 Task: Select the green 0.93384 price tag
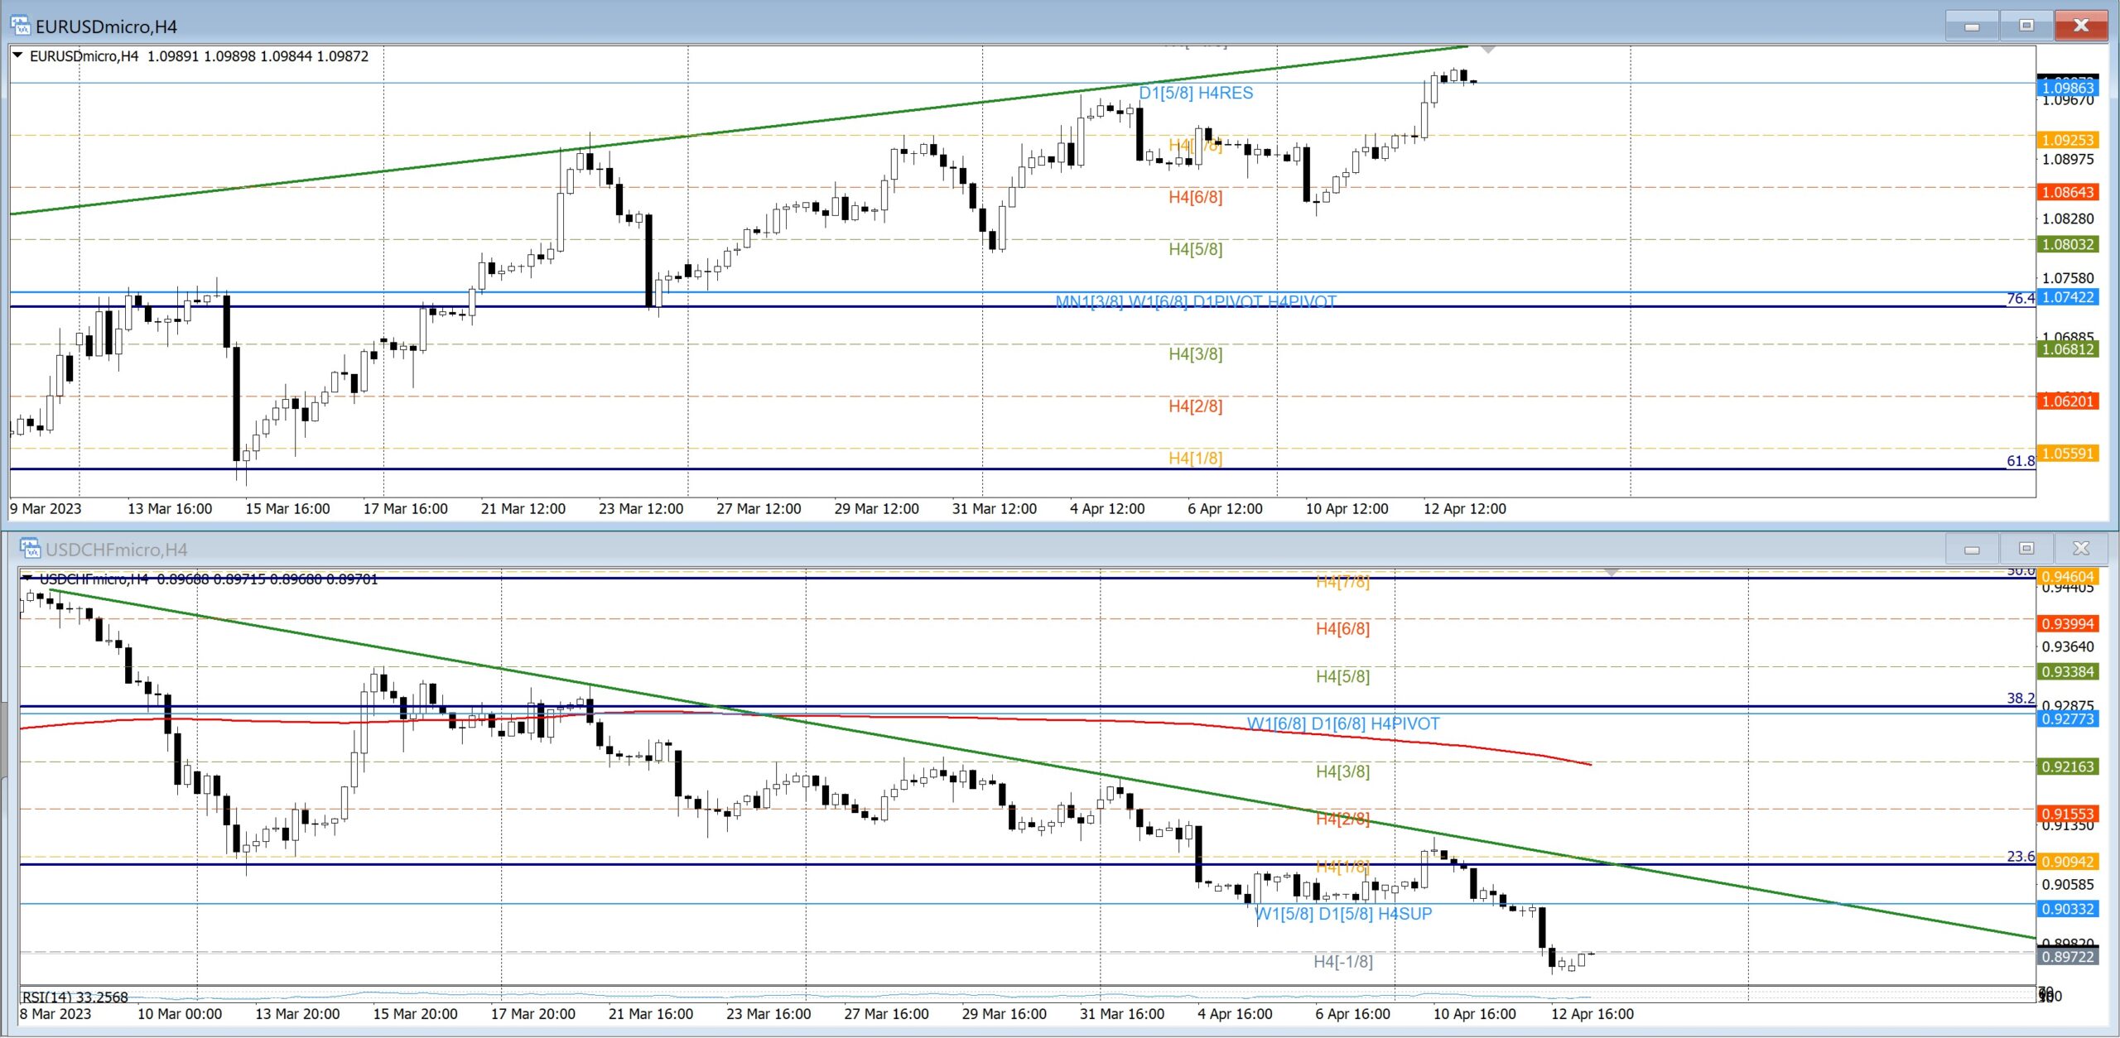click(2067, 671)
